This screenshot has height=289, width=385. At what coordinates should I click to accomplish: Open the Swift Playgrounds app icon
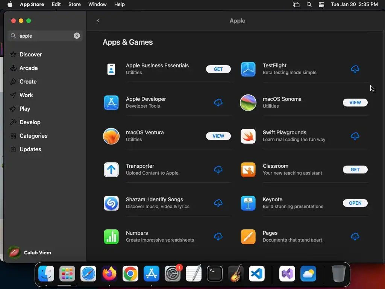coord(248,136)
